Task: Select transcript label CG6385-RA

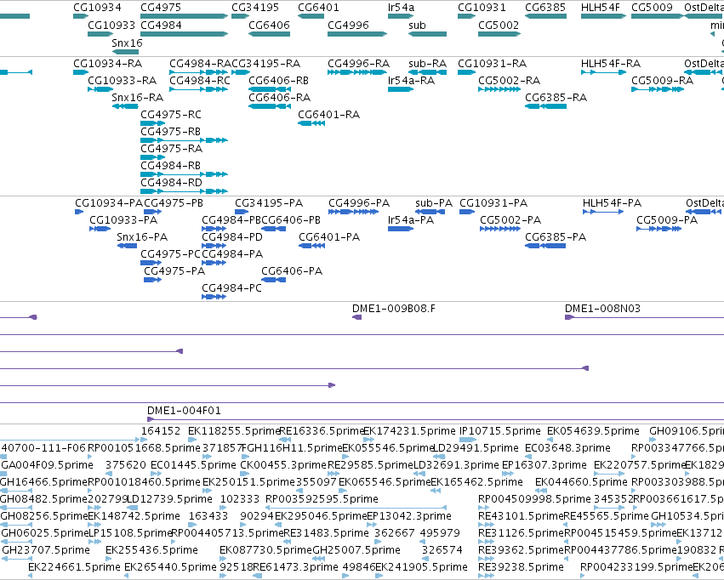Action: [x=556, y=97]
